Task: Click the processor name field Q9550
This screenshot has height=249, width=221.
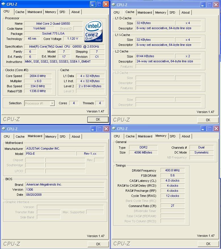Action: tap(53, 24)
